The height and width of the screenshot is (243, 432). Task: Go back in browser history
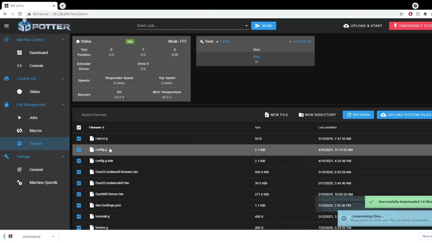5,14
